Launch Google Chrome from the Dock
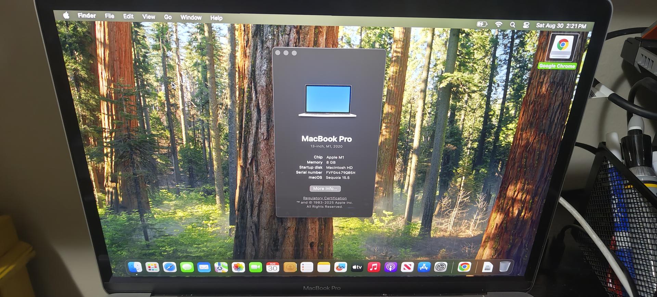The height and width of the screenshot is (297, 657). pyautogui.click(x=464, y=267)
